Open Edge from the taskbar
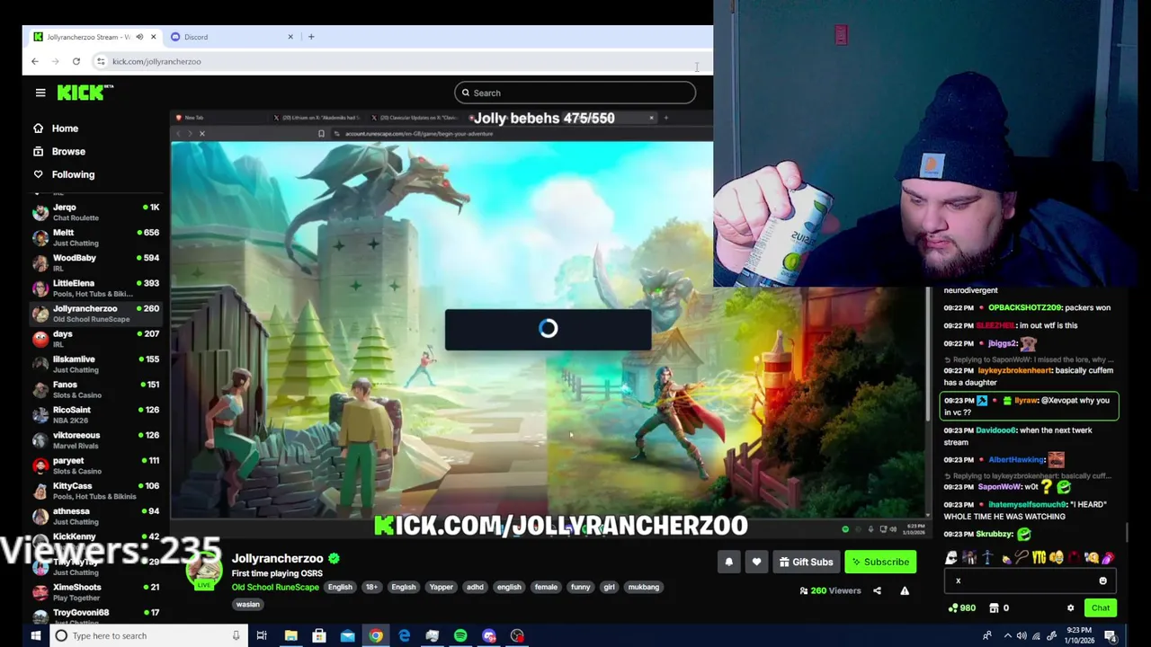The height and width of the screenshot is (647, 1151). [x=404, y=635]
